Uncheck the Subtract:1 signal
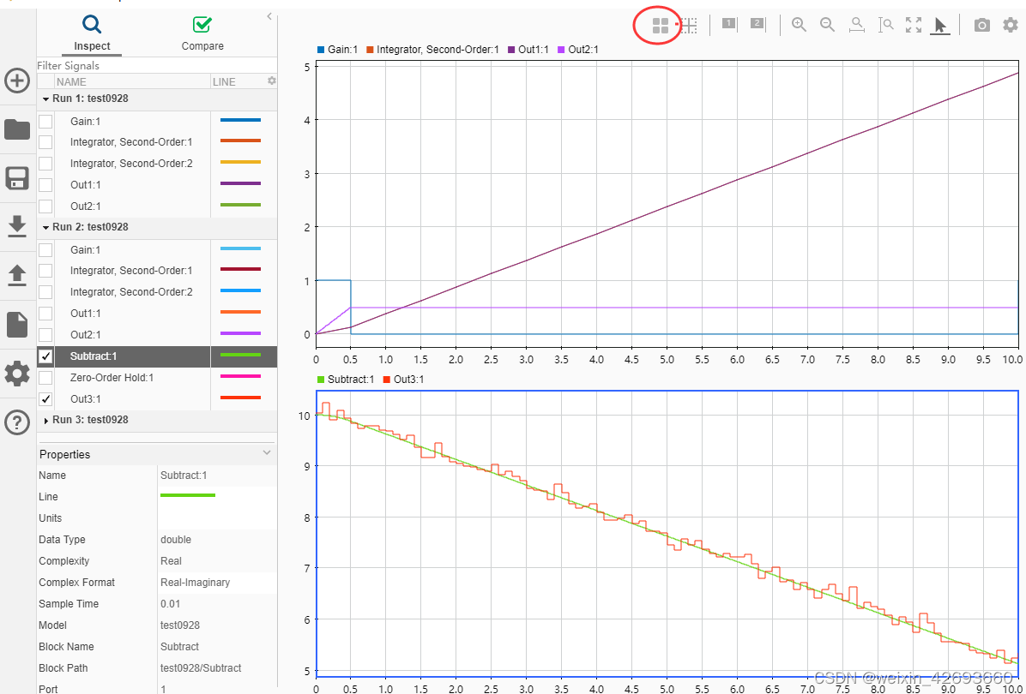 (x=45, y=356)
